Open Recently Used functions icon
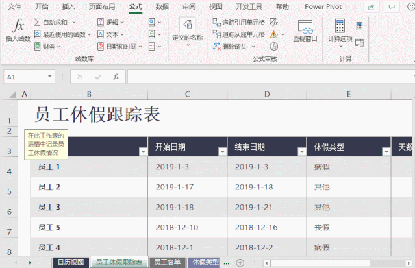The width and height of the screenshot is (415, 268). (x=37, y=34)
